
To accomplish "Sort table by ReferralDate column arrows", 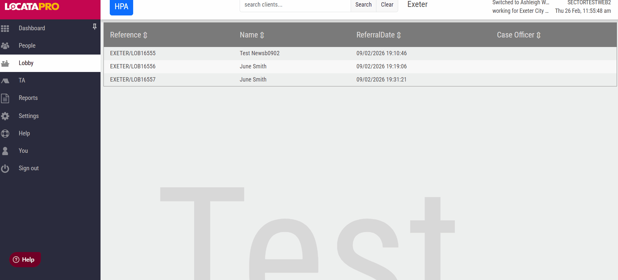I will pyautogui.click(x=399, y=35).
